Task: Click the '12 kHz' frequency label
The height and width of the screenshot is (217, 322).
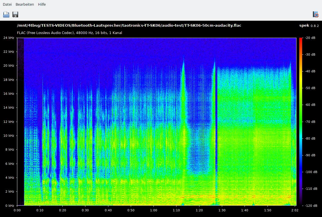Action: point(9,122)
